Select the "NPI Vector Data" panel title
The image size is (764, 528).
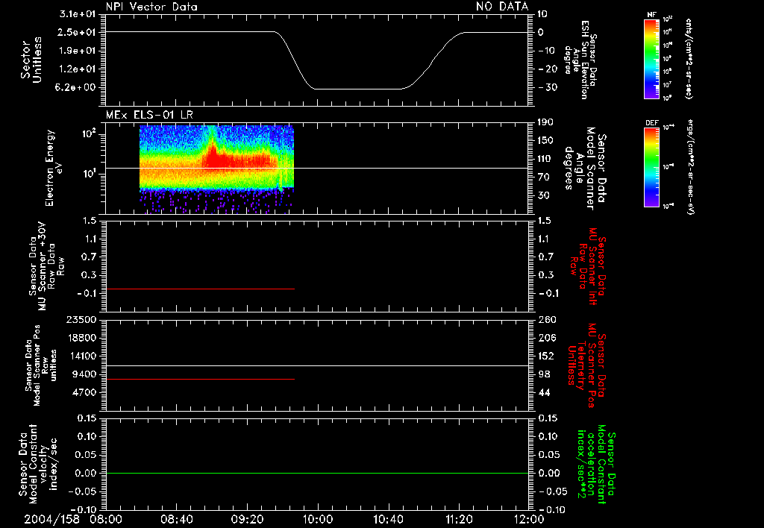[x=151, y=7]
